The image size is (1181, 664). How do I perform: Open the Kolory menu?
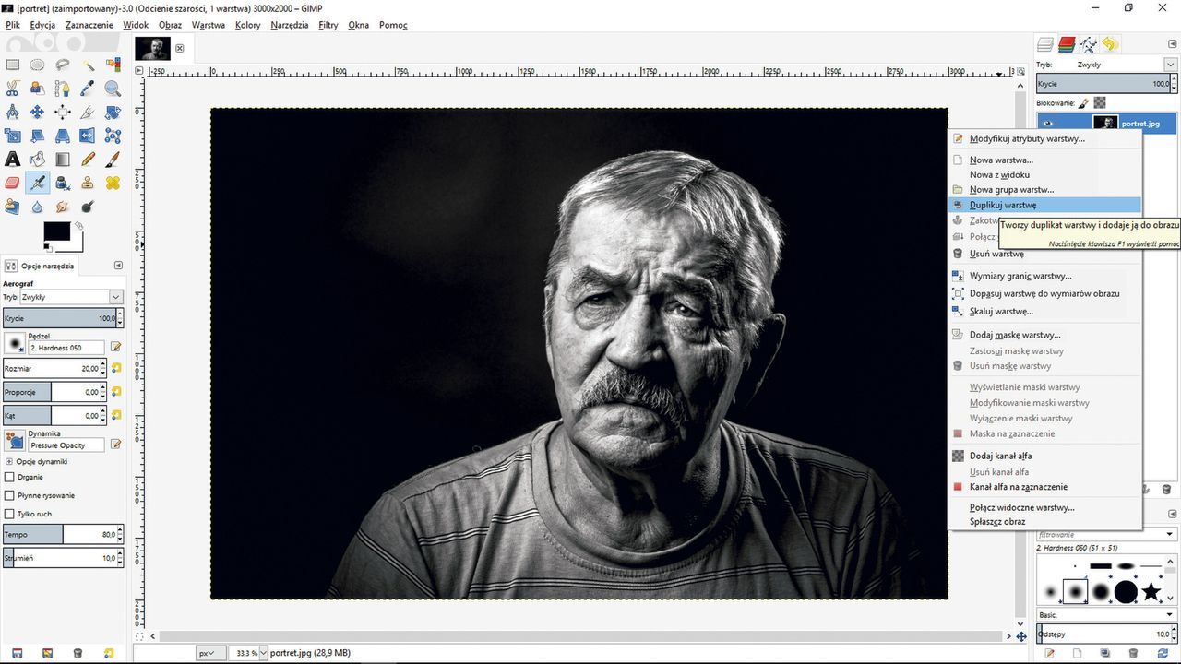coord(247,25)
